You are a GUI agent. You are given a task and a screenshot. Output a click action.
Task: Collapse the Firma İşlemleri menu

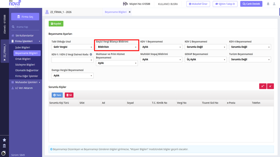25,41
